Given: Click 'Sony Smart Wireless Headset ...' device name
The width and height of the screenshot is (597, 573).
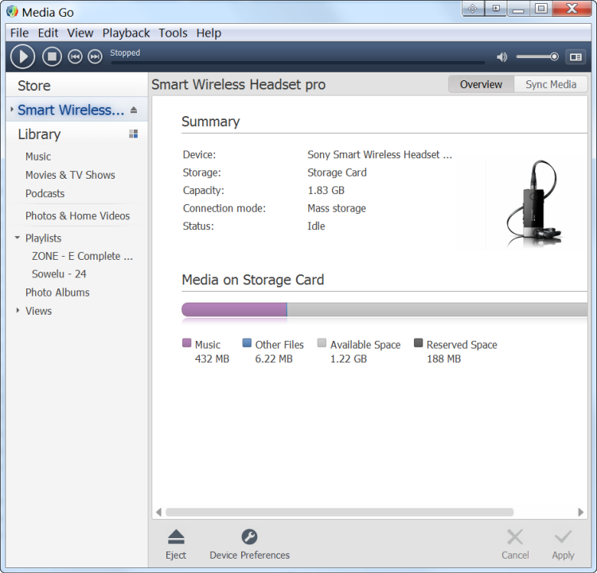Looking at the screenshot, I should coord(380,154).
